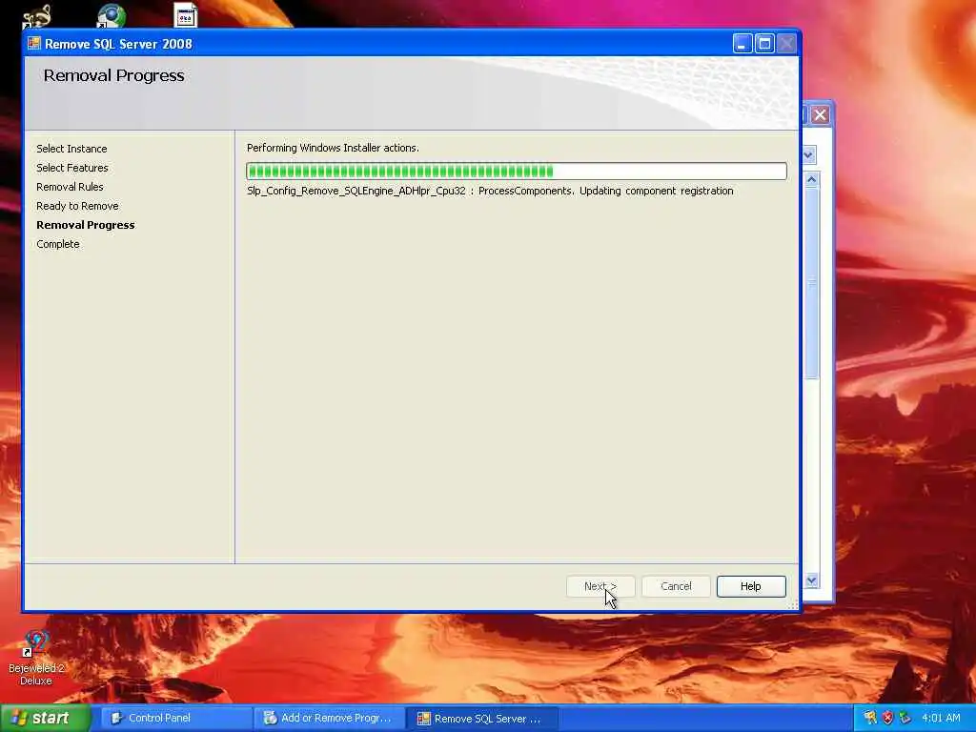Click the Next button in the wizard

coord(600,586)
